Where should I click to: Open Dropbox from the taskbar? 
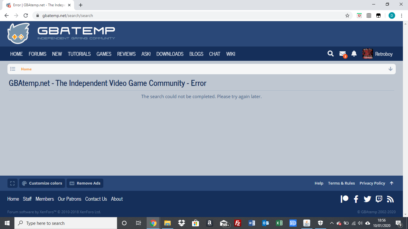[x=181, y=223]
